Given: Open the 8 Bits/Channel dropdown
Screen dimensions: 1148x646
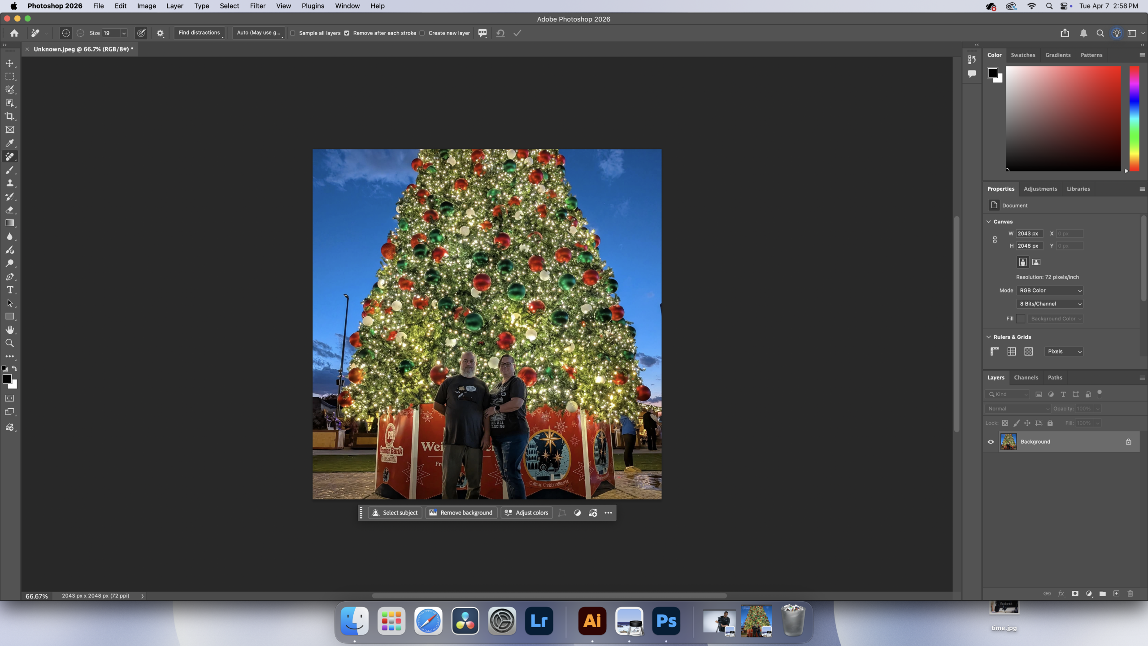Looking at the screenshot, I should (x=1050, y=304).
